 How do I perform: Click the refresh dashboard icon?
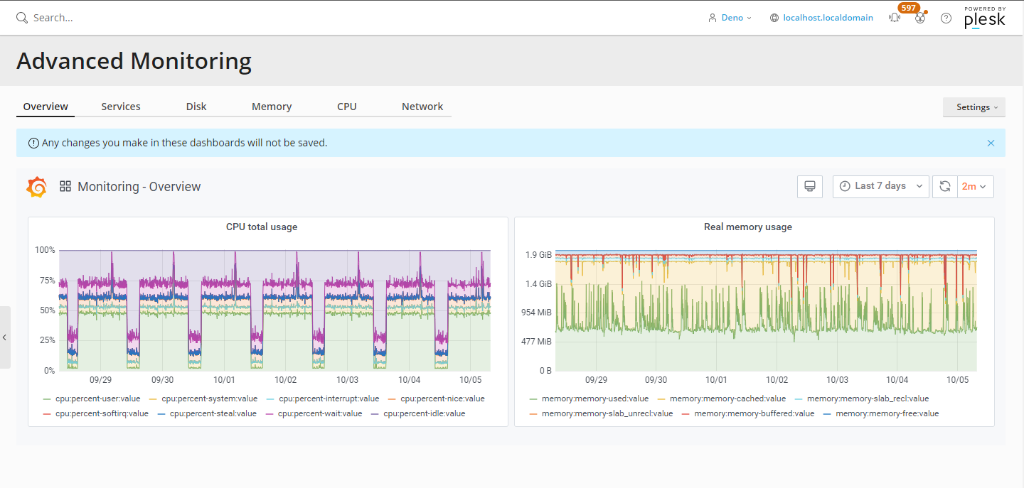pyautogui.click(x=945, y=186)
